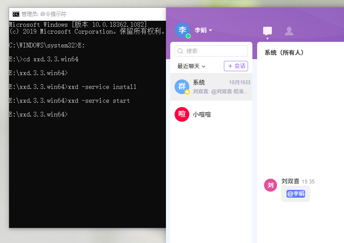
Task: Click the 刘双喜 sender name
Action: [290, 181]
